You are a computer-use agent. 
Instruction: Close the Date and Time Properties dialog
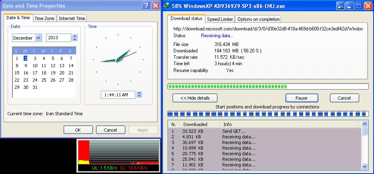pyautogui.click(x=155, y=6)
